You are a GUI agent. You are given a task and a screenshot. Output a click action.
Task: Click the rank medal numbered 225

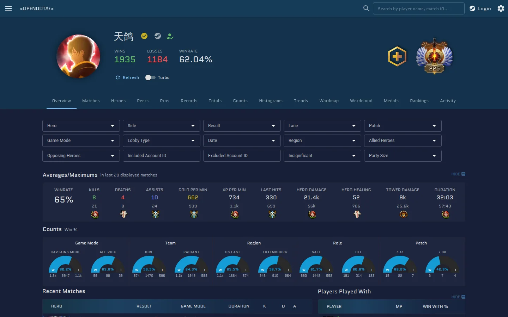click(435, 56)
